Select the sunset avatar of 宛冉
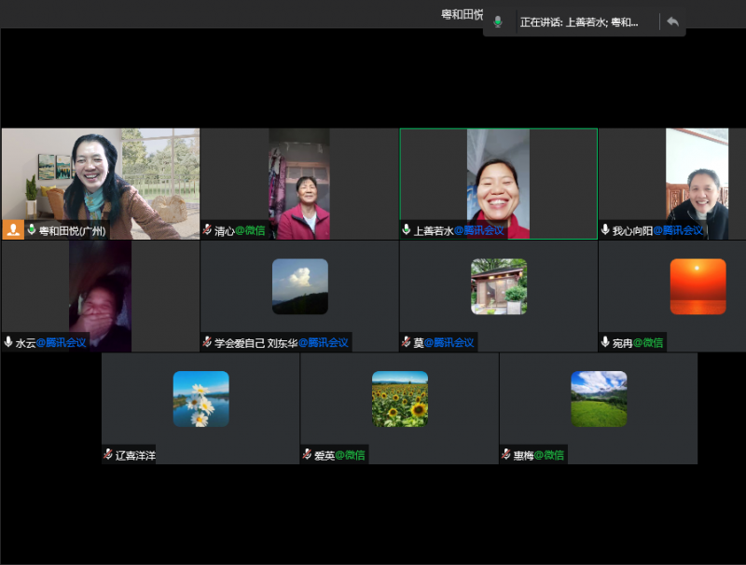 698,286
